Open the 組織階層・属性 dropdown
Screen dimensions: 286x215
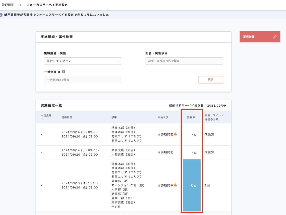(82, 61)
